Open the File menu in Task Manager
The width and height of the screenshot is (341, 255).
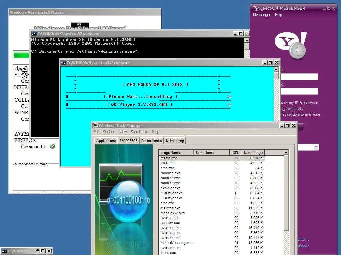pyautogui.click(x=96, y=132)
